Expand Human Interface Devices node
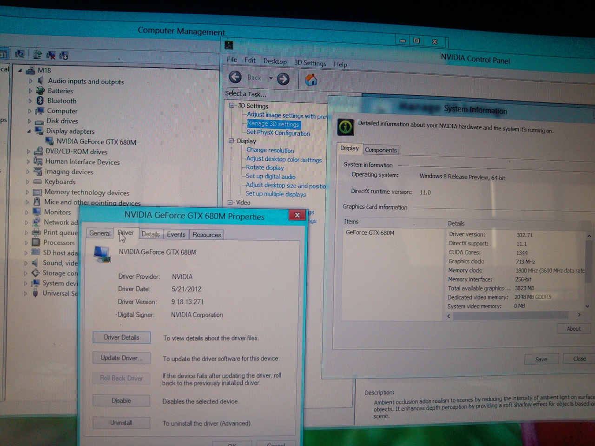The height and width of the screenshot is (446, 595). coord(28,162)
